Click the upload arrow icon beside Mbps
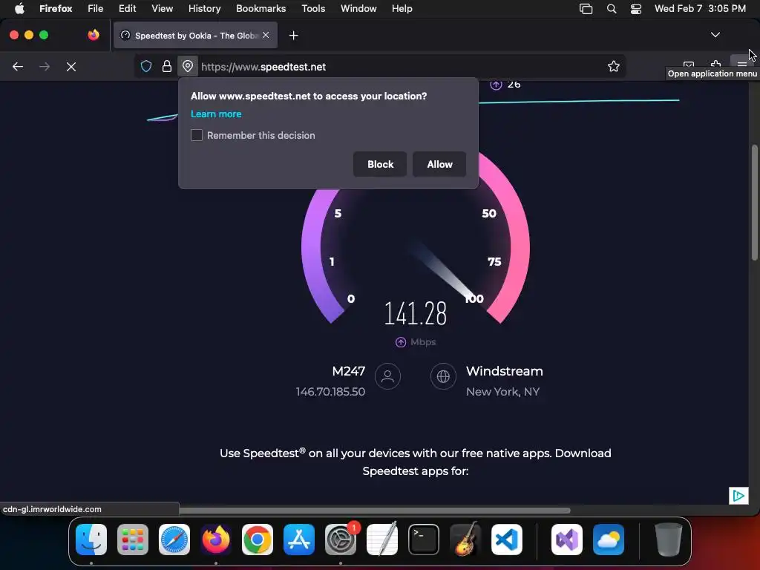Image resolution: width=760 pixels, height=570 pixels. tap(400, 342)
